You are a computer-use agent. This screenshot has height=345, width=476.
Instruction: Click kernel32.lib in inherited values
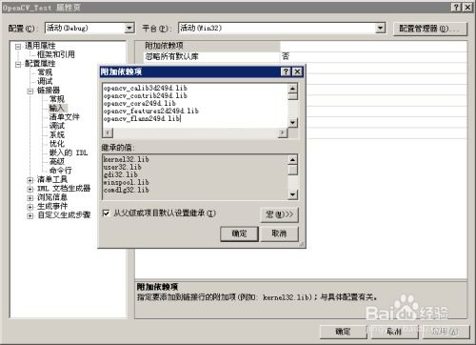(x=127, y=159)
